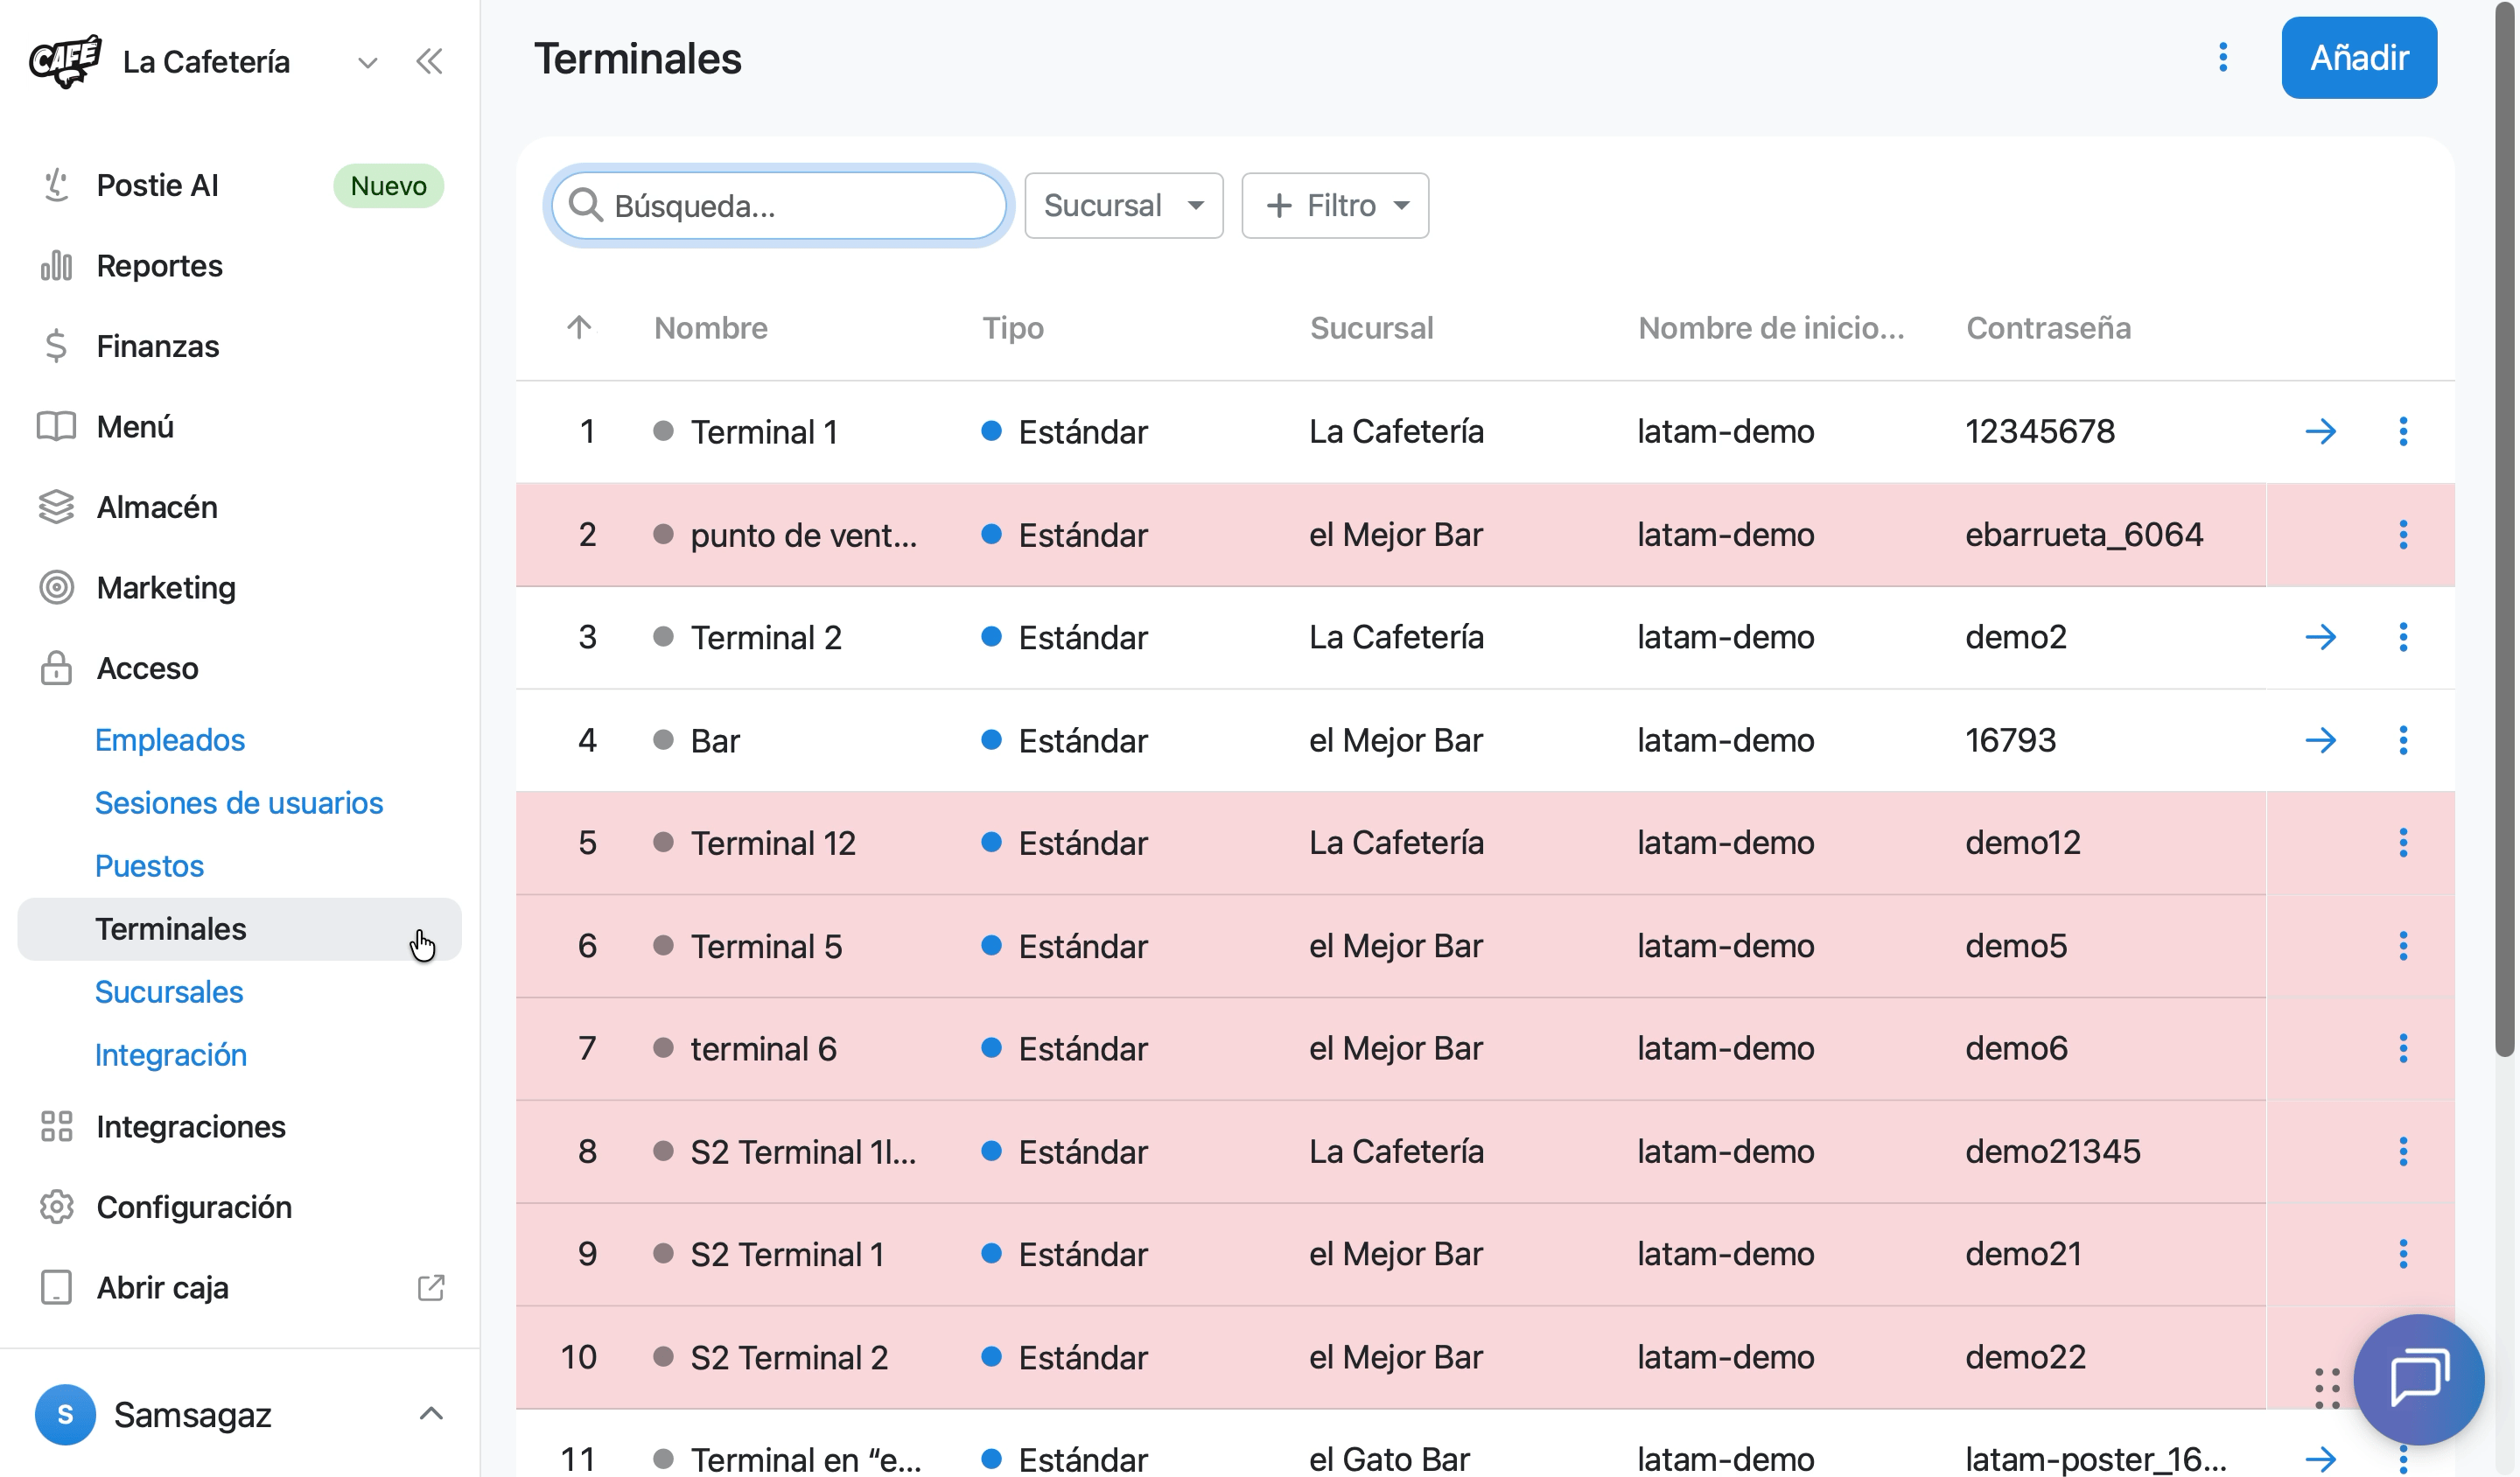Sort by the up-arrow column header

(x=579, y=328)
